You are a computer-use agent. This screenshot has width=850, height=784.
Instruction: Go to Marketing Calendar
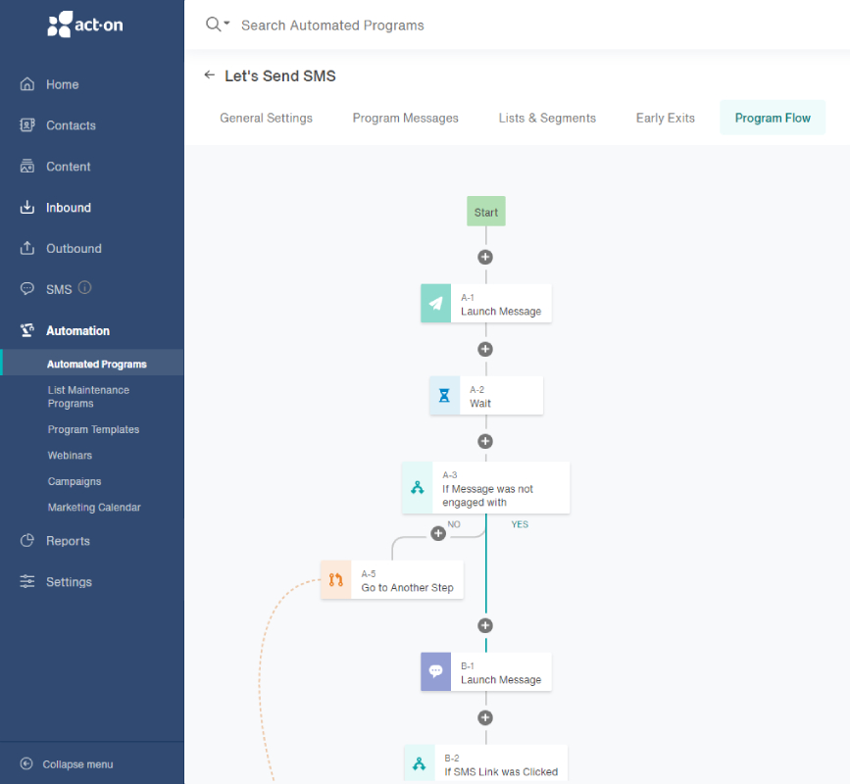(x=94, y=508)
